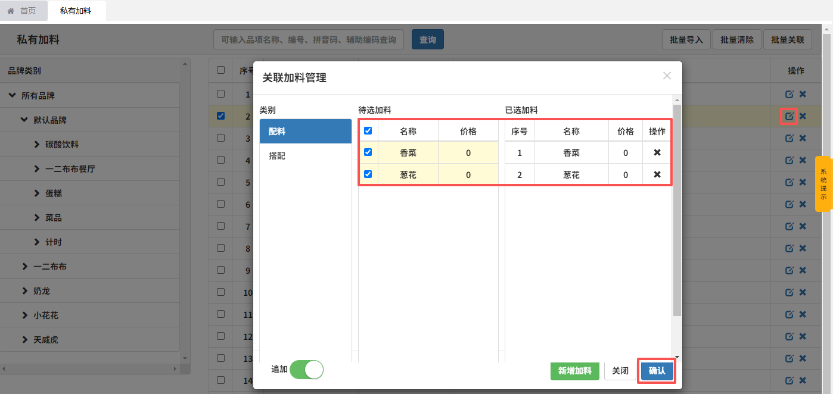Click the home icon in the 首页 tab

pos(11,11)
